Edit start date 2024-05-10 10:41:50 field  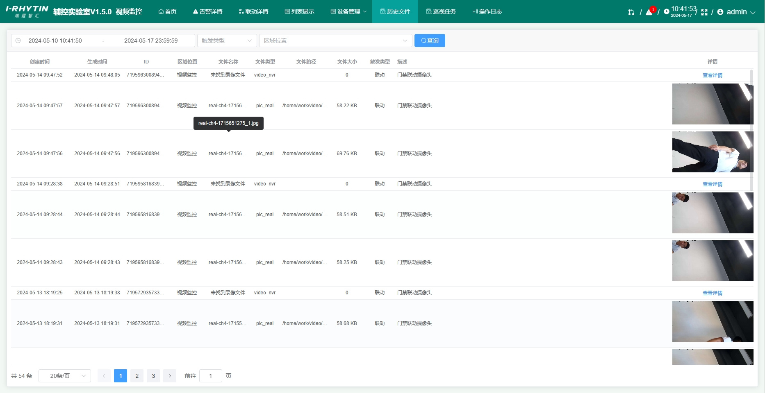[55, 41]
